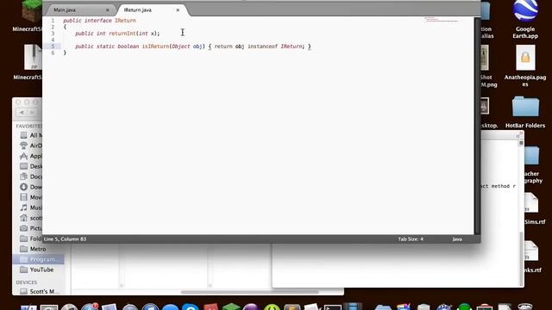Select Google Earth.app on the desktop
This screenshot has height=310, width=552.
pyautogui.click(x=525, y=19)
